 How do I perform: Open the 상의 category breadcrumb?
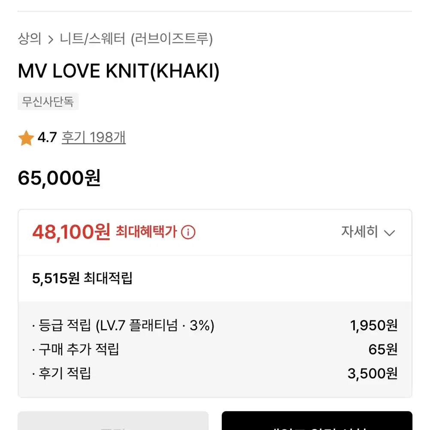(30, 39)
